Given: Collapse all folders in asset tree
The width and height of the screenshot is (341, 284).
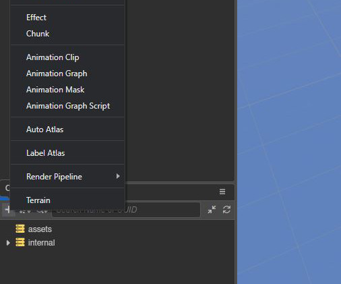Looking at the screenshot, I should coord(212,210).
